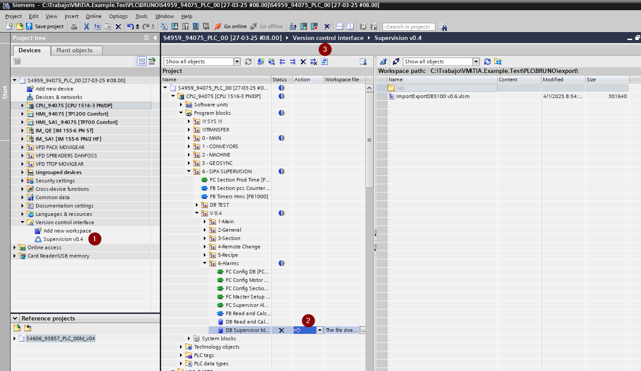The width and height of the screenshot is (641, 371).
Task: Open Action dropdown for DB Supervisor row
Action: (x=320, y=330)
